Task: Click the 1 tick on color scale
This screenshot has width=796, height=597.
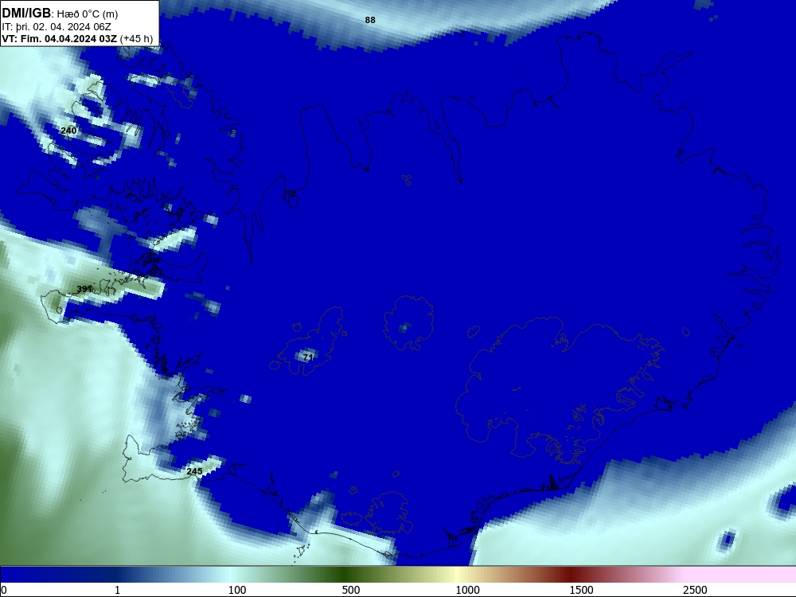Action: (x=117, y=590)
